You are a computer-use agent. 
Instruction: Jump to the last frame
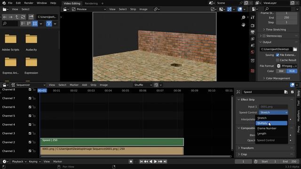(x=165, y=161)
